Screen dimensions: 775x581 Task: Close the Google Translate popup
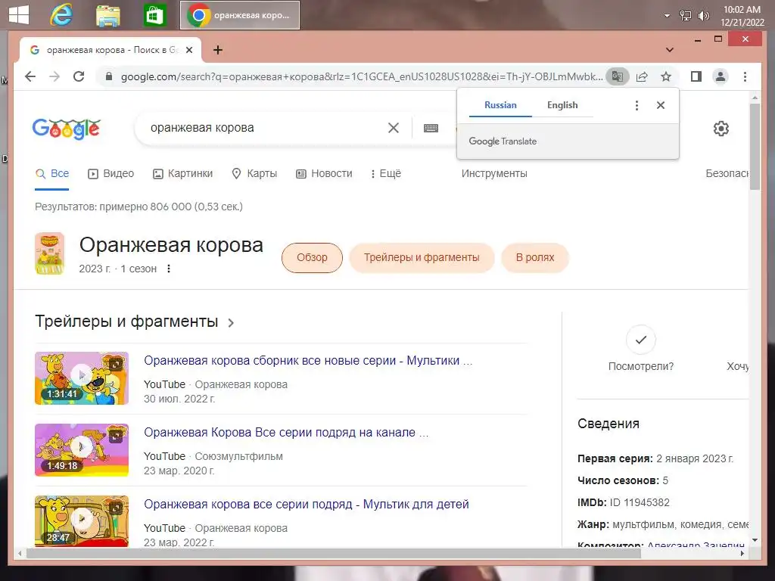tap(660, 105)
